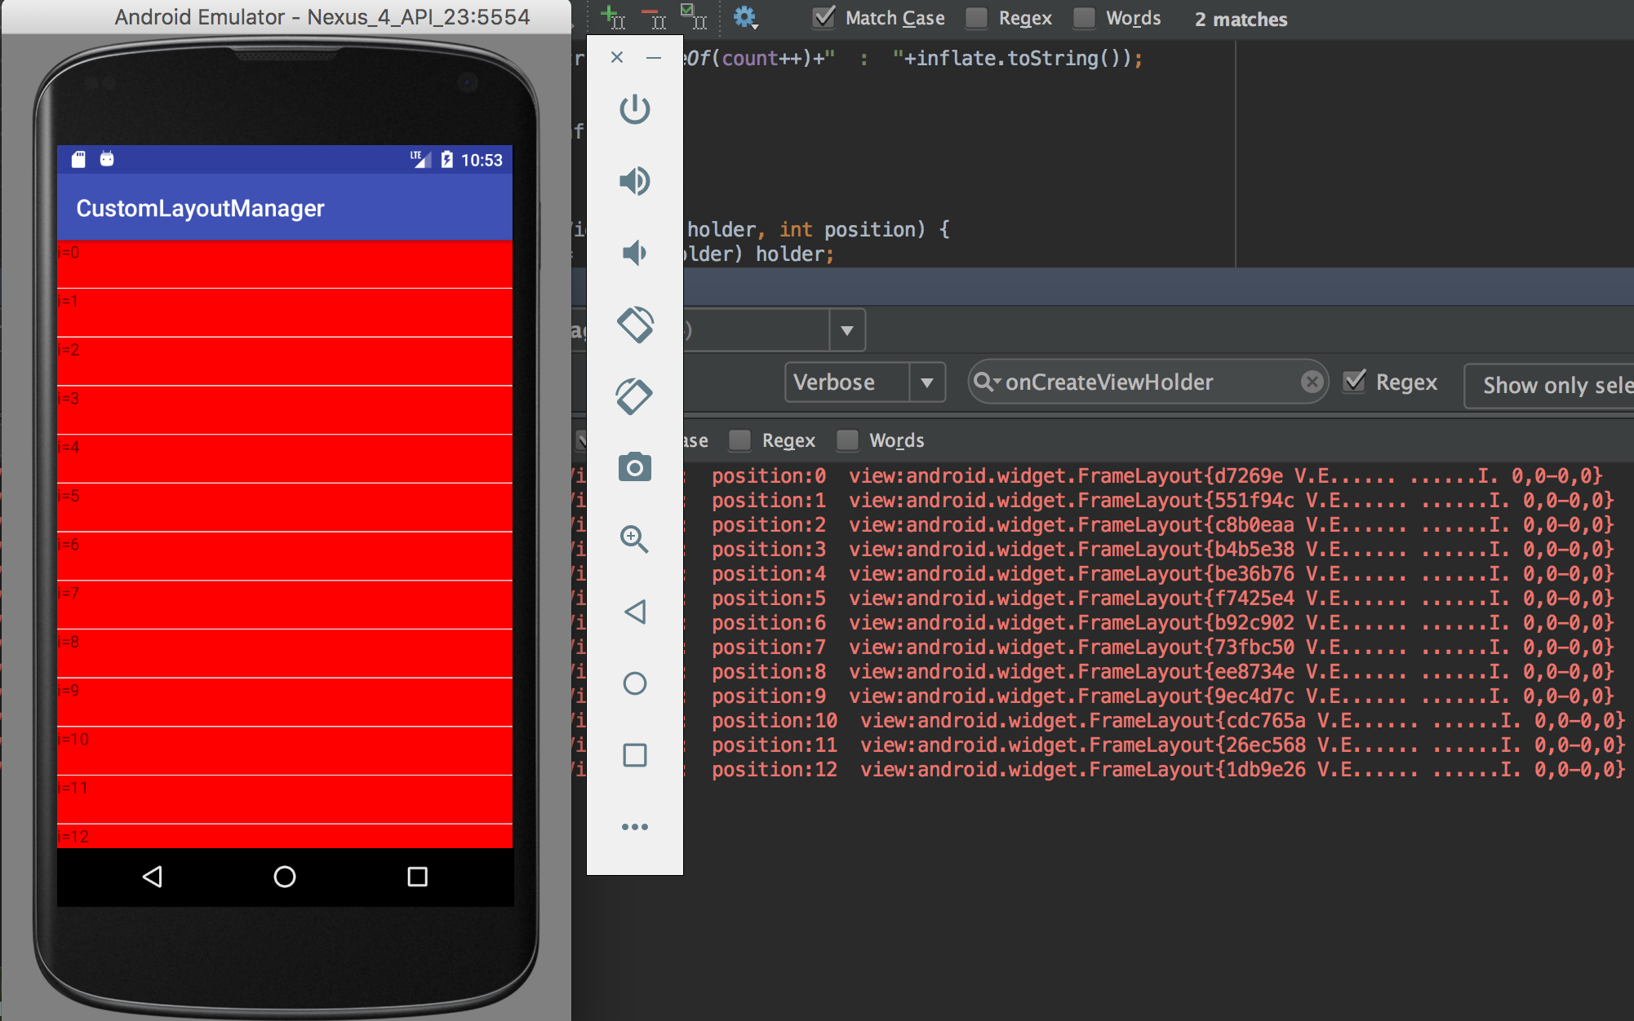
Task: Open the emulator extended controls via ellipsis
Action: pyautogui.click(x=635, y=826)
